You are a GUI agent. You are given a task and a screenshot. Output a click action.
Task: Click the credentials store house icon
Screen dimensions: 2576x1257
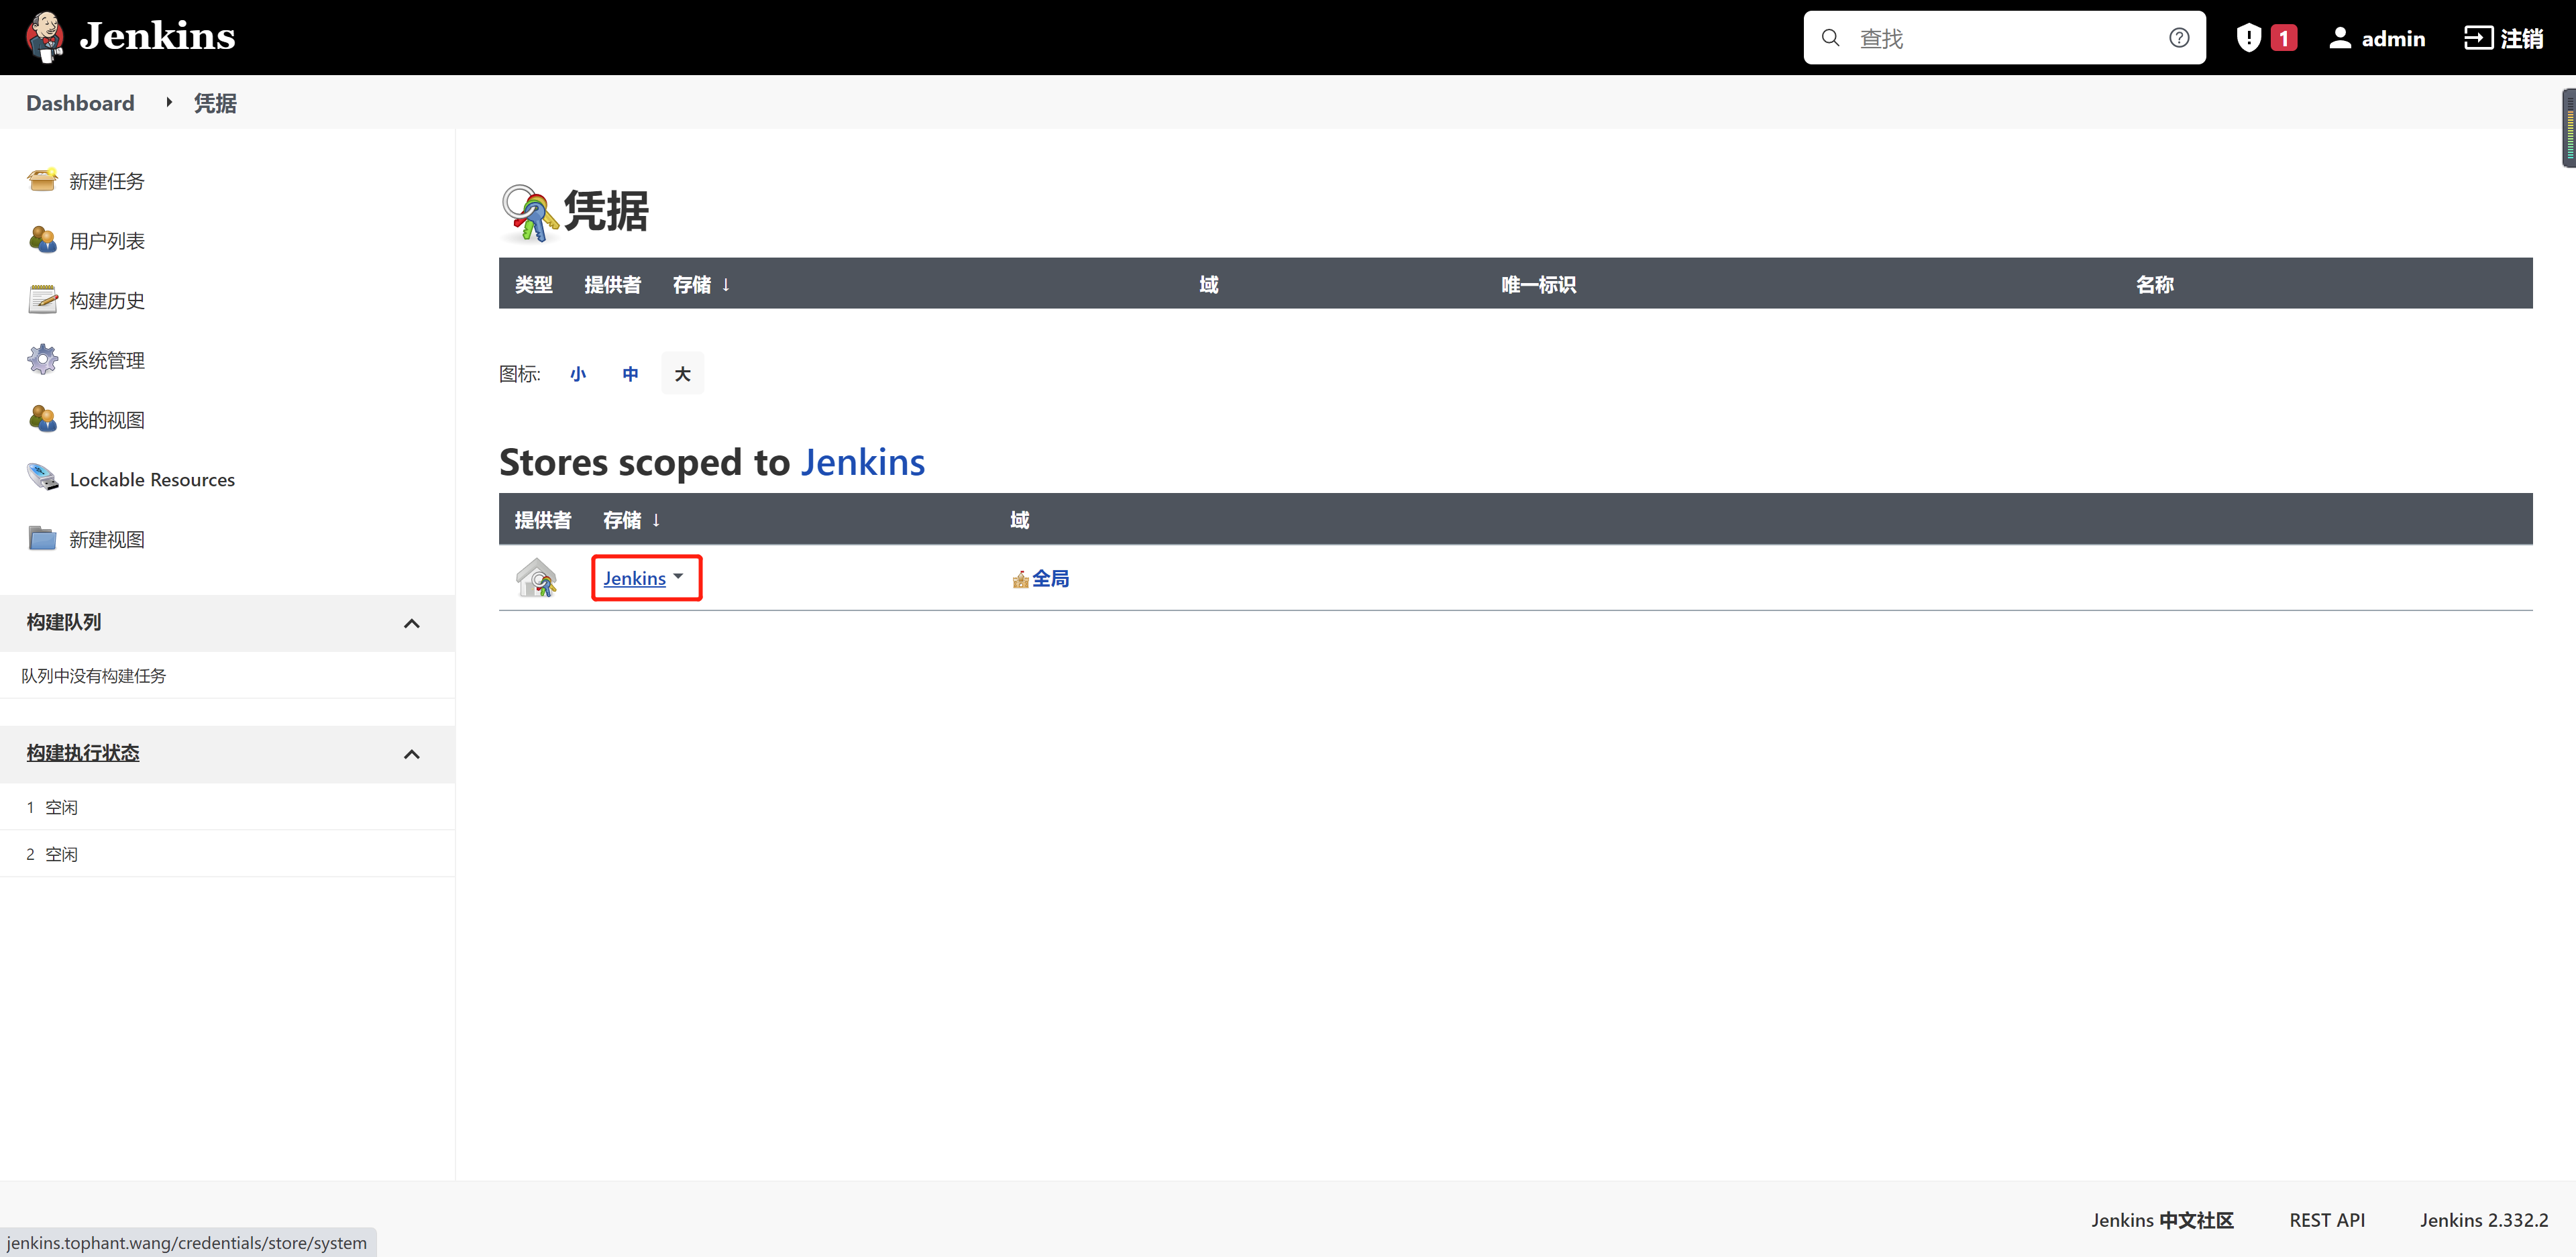coord(536,578)
